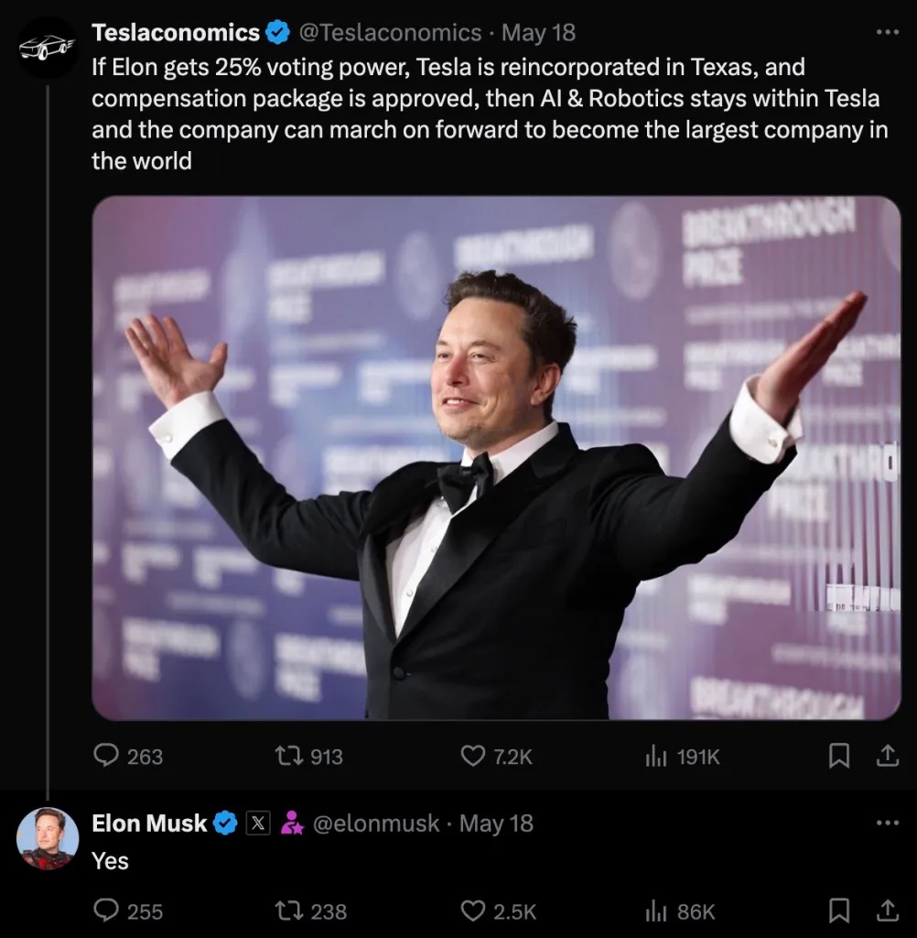Share Elon Musk's reply
This screenshot has height=938, width=917.
point(886,911)
